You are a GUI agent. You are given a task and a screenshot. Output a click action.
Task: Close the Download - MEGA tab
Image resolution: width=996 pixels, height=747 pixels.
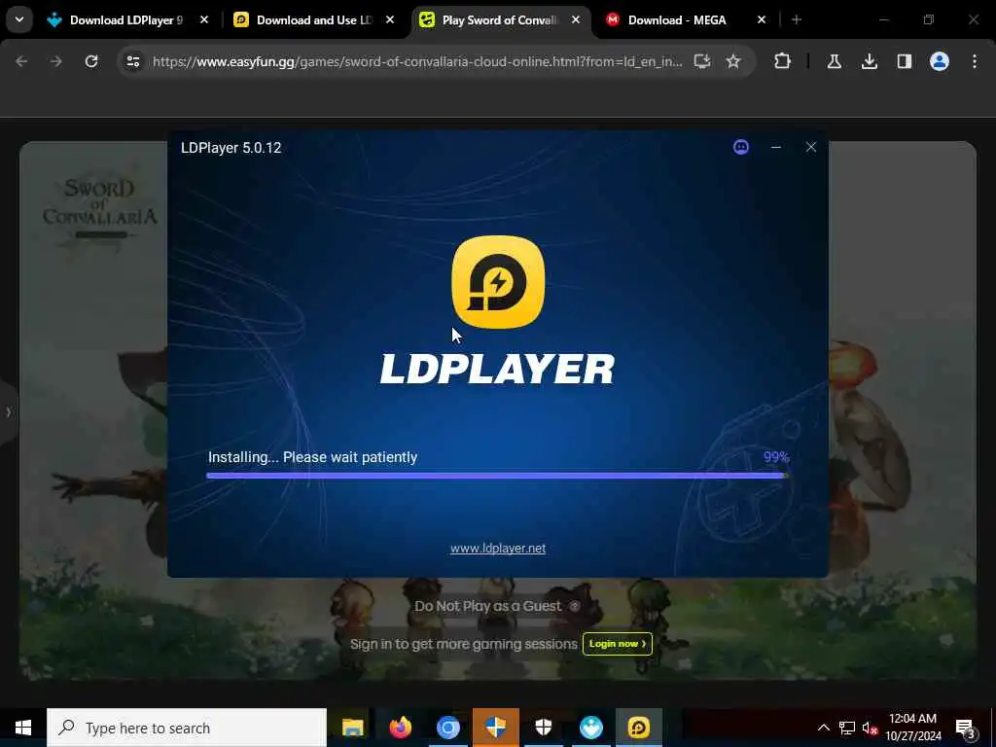(761, 20)
